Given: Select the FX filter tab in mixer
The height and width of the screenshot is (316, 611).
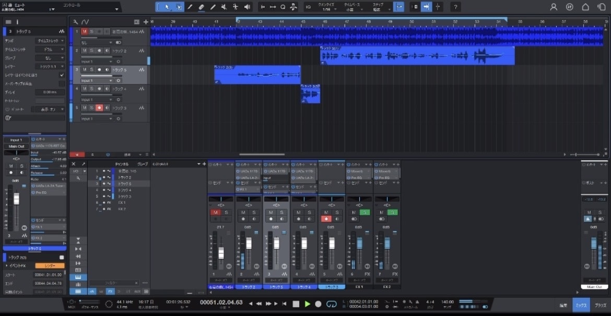Looking at the screenshot, I should click(x=110, y=291).
